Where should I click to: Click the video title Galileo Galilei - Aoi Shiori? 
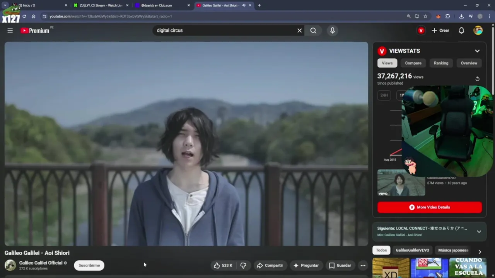(37, 253)
